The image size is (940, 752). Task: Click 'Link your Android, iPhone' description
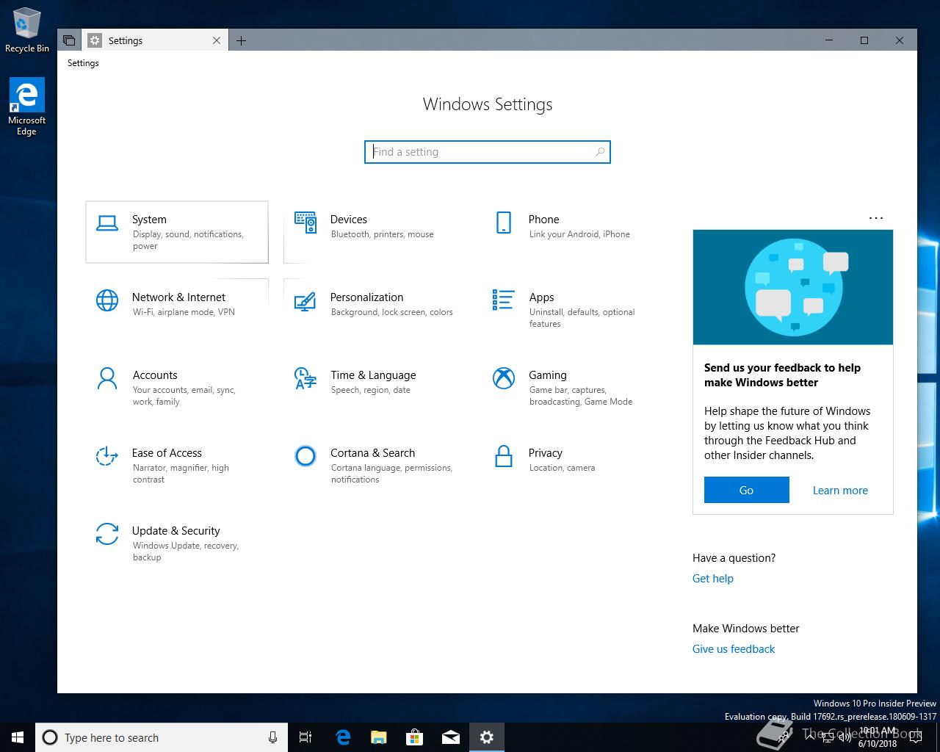579,234
